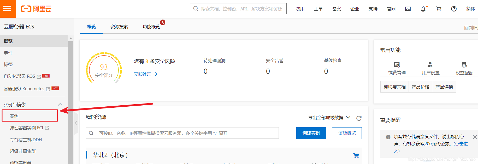The width and height of the screenshot is (478, 164).
Task: Open the notifications bell
Action: pyautogui.click(x=423, y=9)
